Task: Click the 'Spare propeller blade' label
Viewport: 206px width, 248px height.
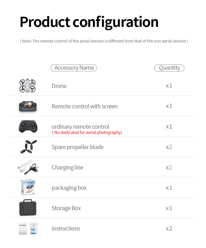Action: [77, 147]
